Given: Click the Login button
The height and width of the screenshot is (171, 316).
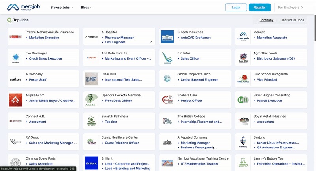Looking at the screenshot, I should click(x=236, y=7).
